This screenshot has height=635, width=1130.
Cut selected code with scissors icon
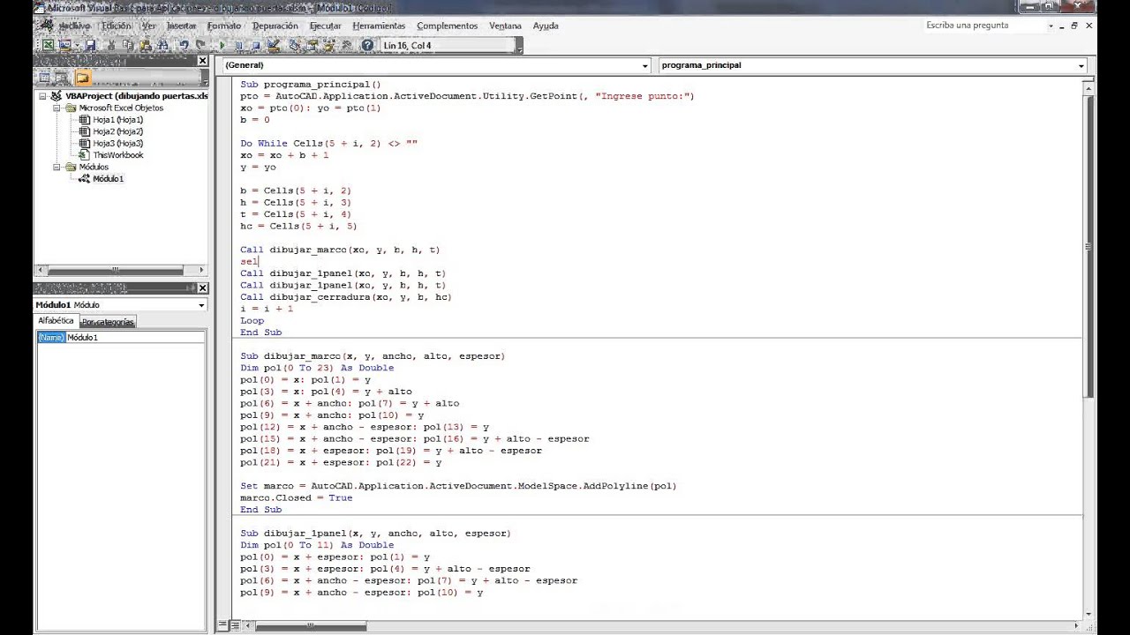pos(111,45)
